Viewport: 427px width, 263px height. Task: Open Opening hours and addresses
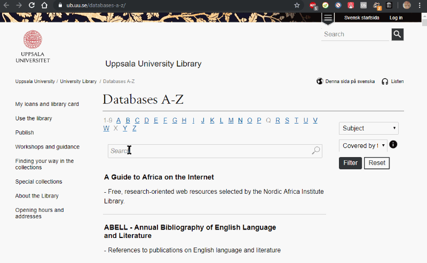tap(39, 213)
